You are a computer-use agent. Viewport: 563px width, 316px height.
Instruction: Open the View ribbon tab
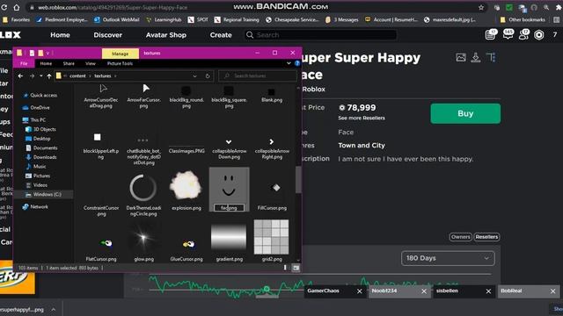coord(91,63)
